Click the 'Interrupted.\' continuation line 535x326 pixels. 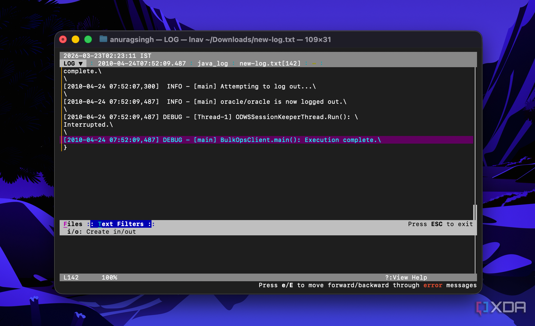pyautogui.click(x=88, y=125)
